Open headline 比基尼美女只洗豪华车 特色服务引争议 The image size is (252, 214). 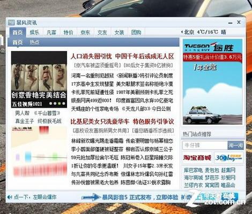click(x=122, y=122)
